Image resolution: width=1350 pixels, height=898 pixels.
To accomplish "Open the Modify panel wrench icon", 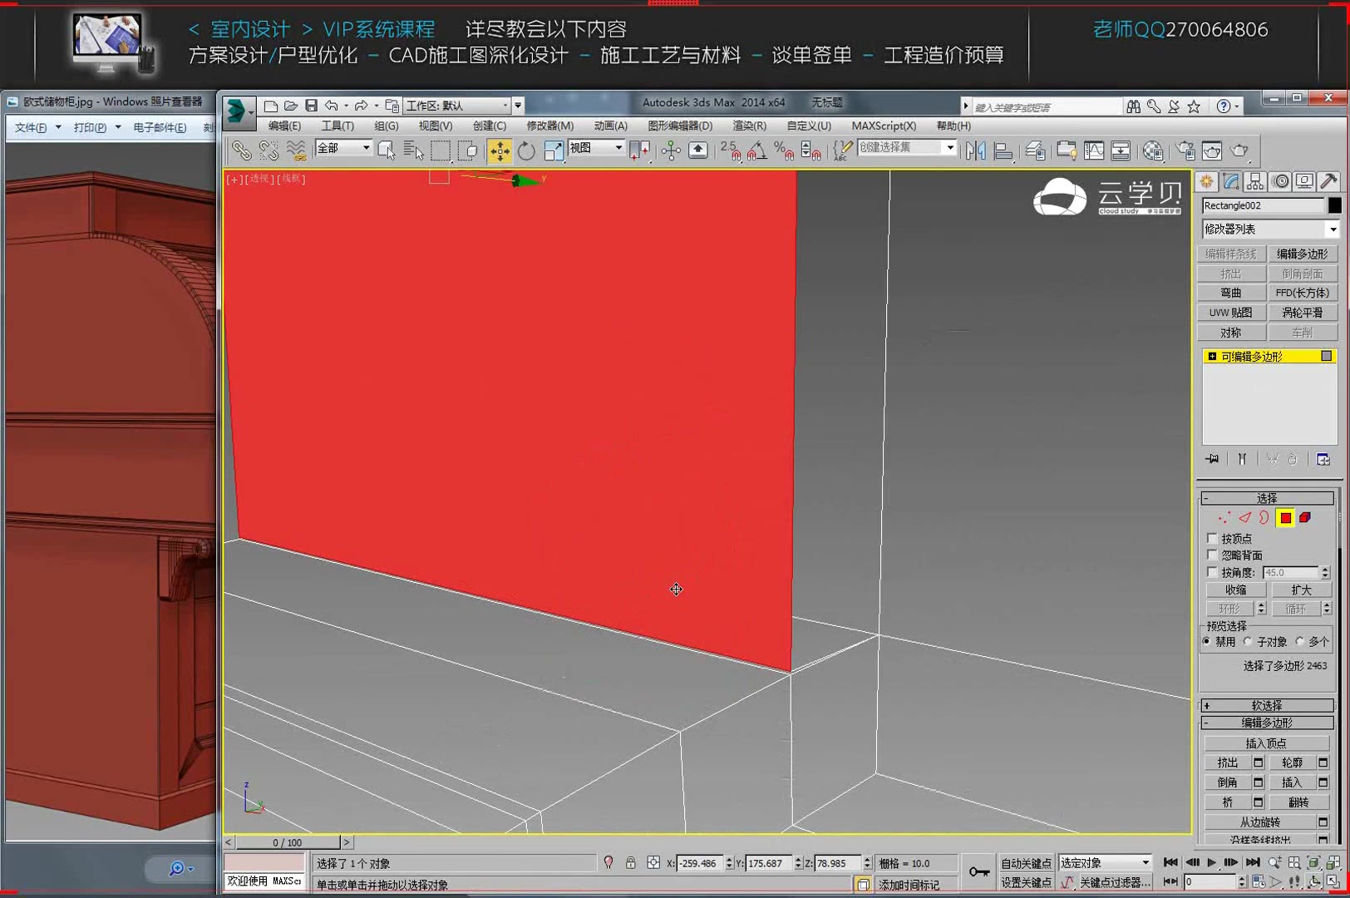I will (1231, 181).
